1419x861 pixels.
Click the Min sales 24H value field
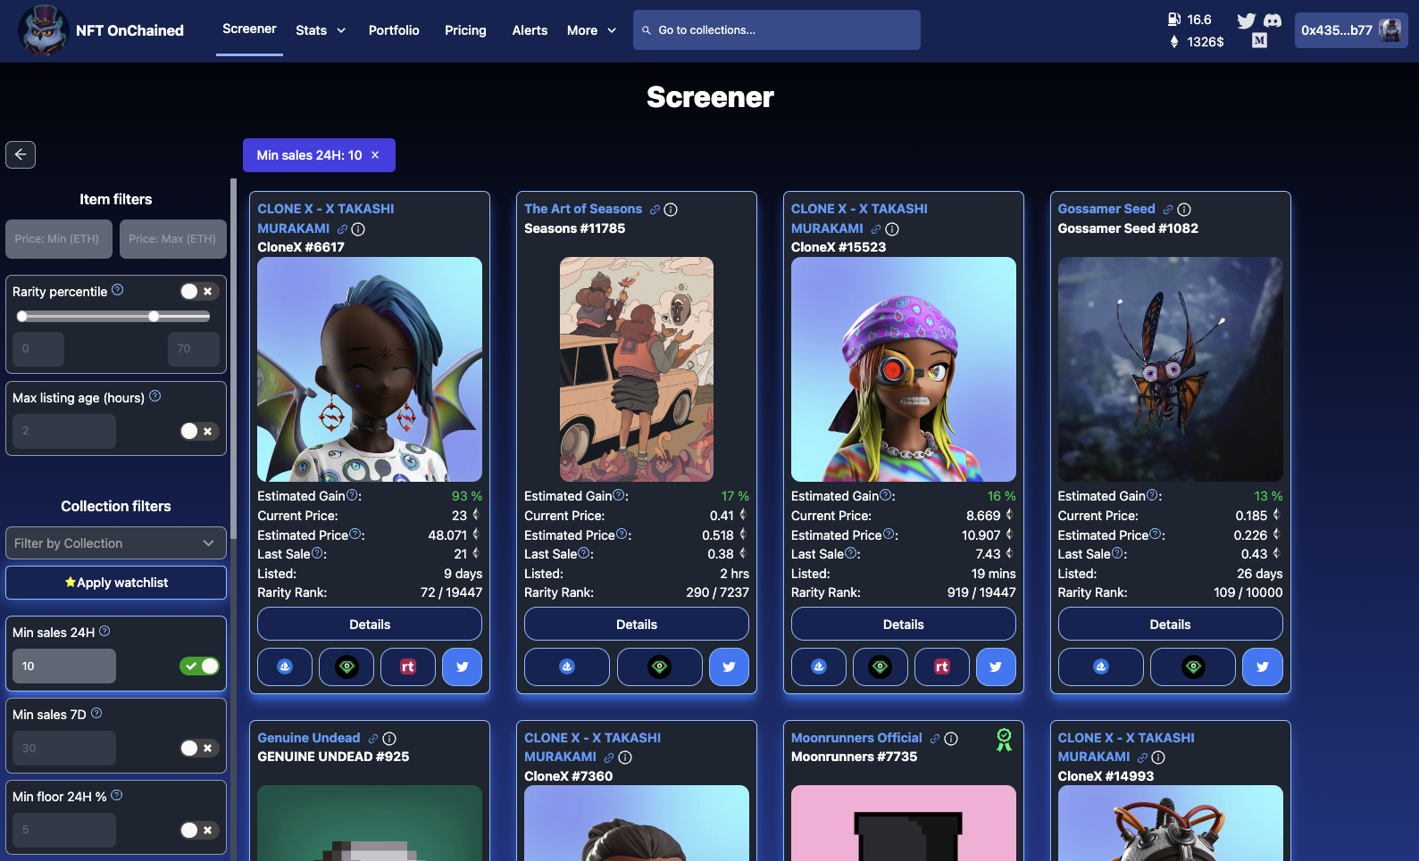coord(64,666)
